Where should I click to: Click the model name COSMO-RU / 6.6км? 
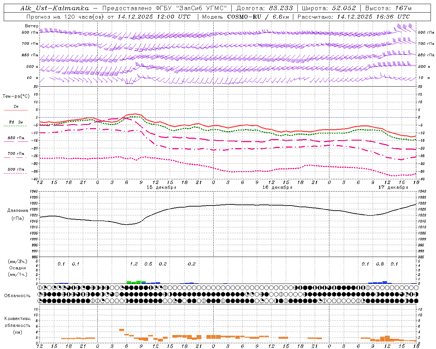pos(258,17)
